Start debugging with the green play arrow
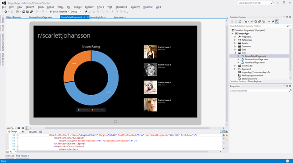The image size is (293, 163). pos(51,12)
